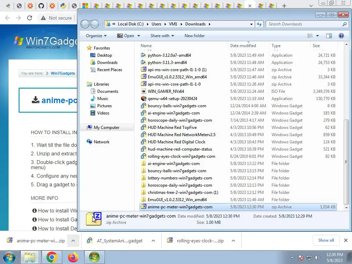Open options for rolling-eyes-clock zip download
Viewport: 352px width, 264px height.
tap(233, 241)
